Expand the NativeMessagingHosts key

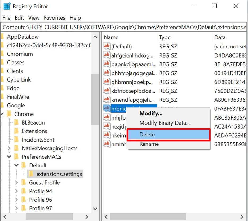[x=9, y=148]
